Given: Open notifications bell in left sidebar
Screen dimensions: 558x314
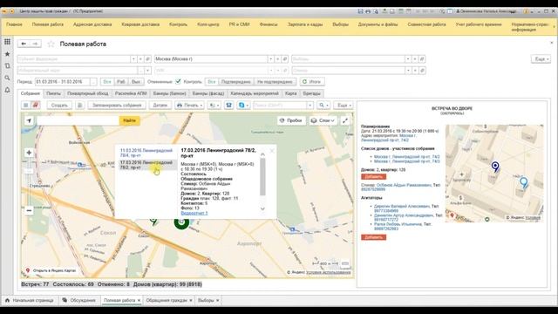Looking at the screenshot, I should pos(7,90).
